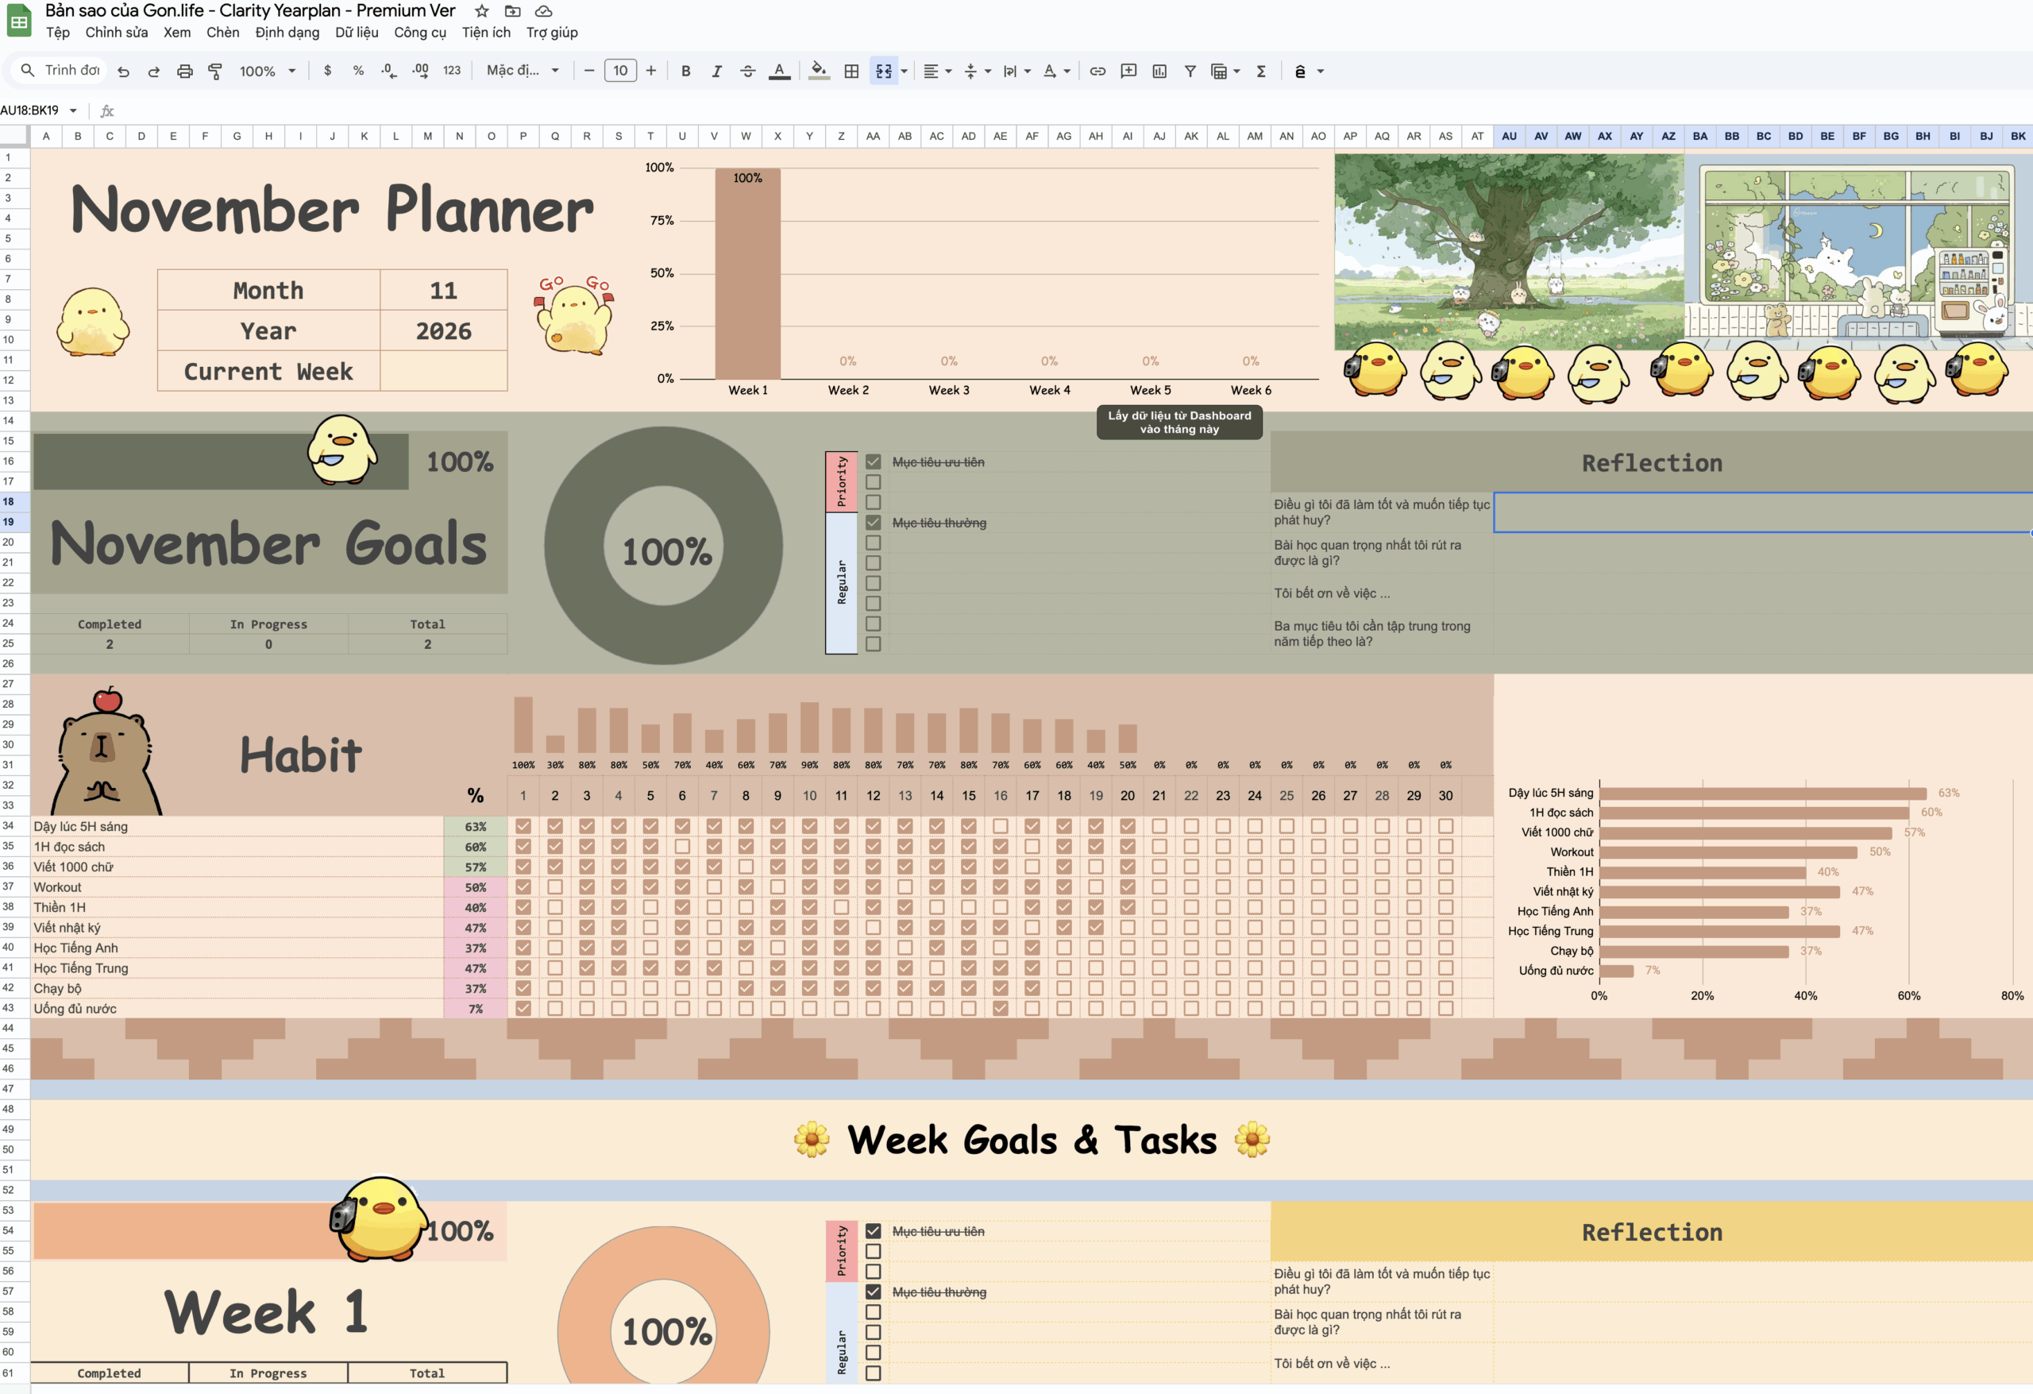This screenshot has width=2033, height=1394.
Task: Open the zoom 100% dropdown
Action: tap(268, 71)
